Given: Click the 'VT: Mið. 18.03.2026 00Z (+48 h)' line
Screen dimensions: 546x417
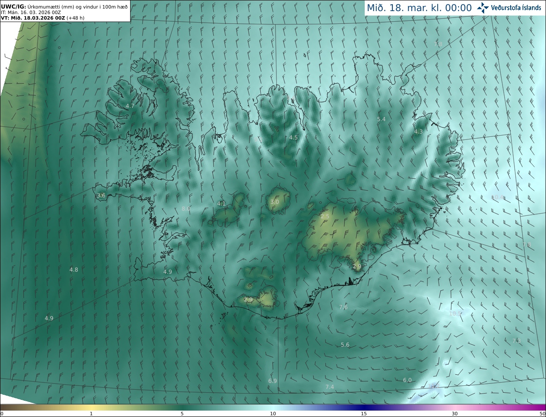Looking at the screenshot, I should pyautogui.click(x=42, y=18).
